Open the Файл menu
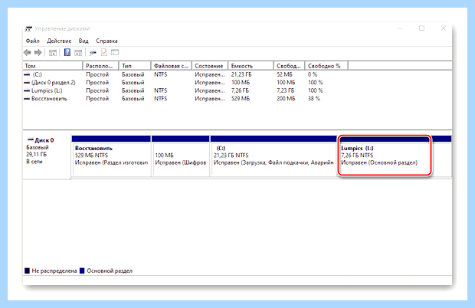475x308 pixels. coord(33,41)
